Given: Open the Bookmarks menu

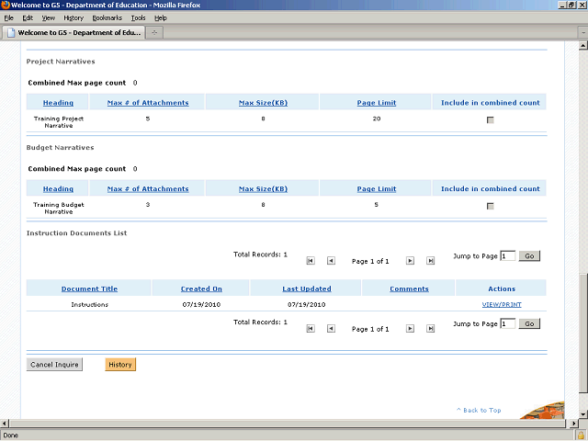Looking at the screenshot, I should coord(107,17).
